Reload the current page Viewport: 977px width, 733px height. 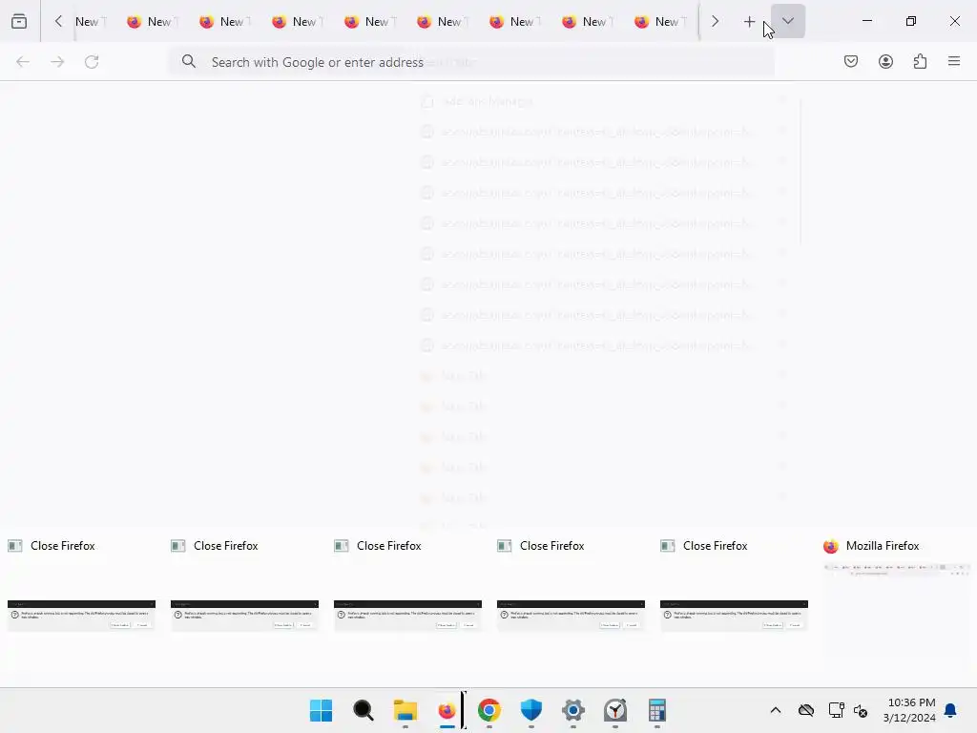click(92, 62)
